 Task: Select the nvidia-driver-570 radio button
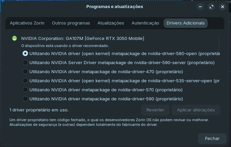pos(25,90)
